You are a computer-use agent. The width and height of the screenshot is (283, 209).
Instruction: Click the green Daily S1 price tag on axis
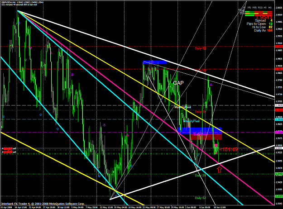[x=279, y=174]
